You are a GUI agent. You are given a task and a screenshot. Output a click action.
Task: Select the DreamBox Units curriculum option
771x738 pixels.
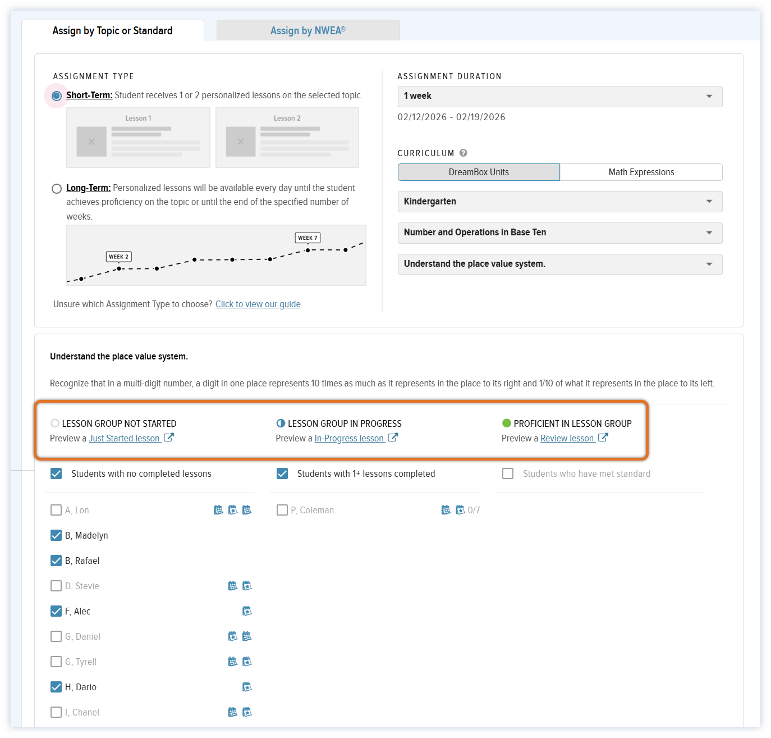pyautogui.click(x=479, y=172)
